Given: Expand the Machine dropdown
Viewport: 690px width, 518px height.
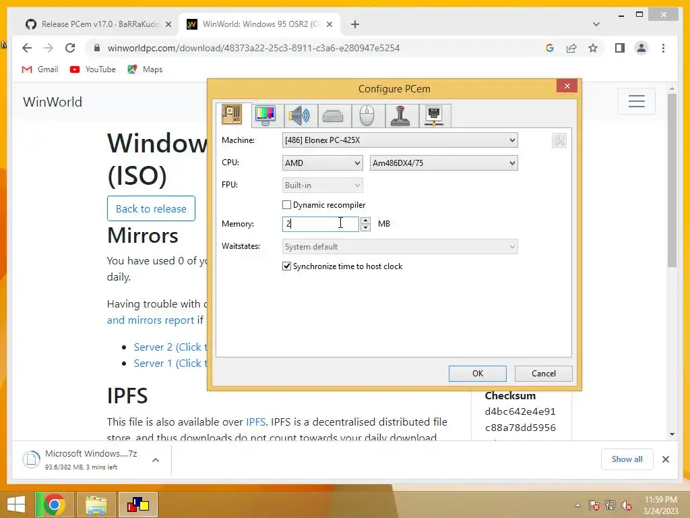Looking at the screenshot, I should [x=400, y=140].
